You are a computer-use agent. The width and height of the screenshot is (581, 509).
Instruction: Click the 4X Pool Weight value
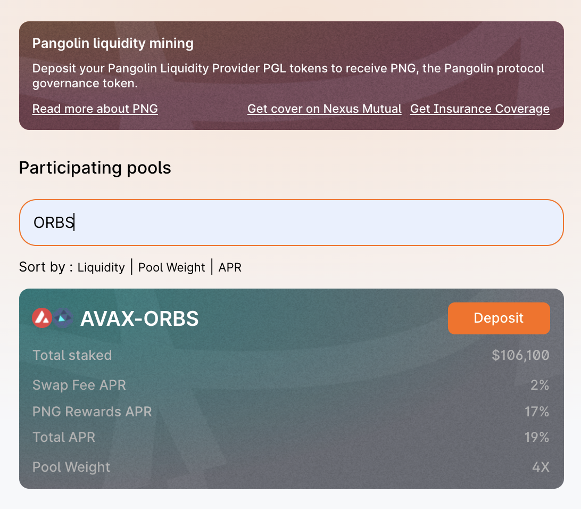(541, 467)
